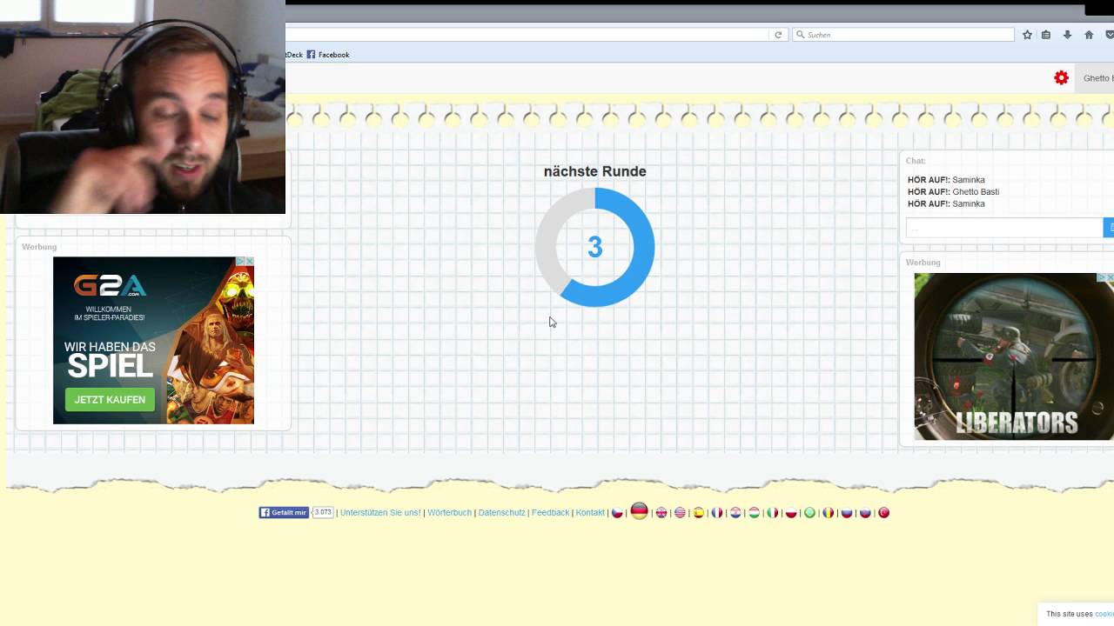Click the magnifier icon in Suchen box
This screenshot has height=626, width=1114.
tap(800, 35)
